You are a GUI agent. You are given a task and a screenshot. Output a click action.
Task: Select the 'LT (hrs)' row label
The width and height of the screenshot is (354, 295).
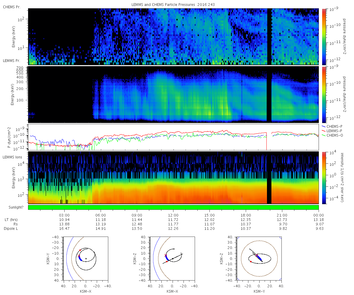point(12,220)
